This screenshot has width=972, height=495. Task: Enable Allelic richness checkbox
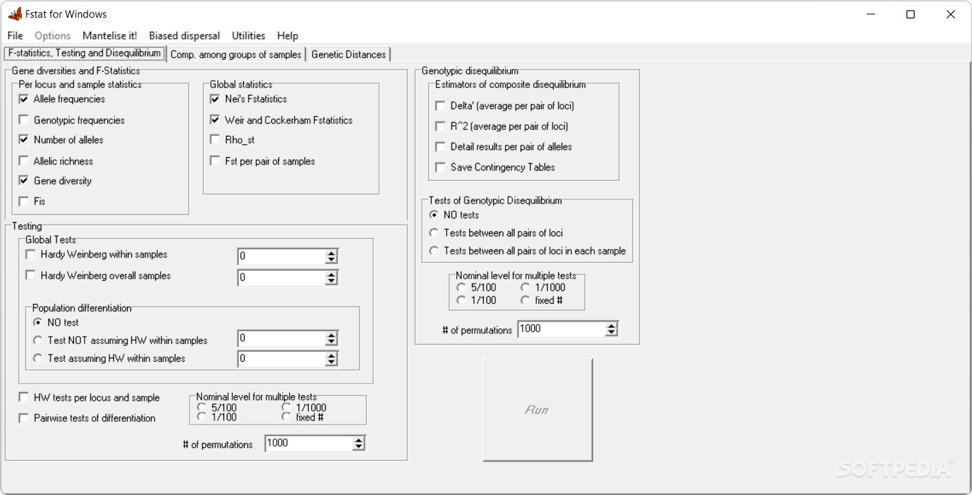click(24, 161)
